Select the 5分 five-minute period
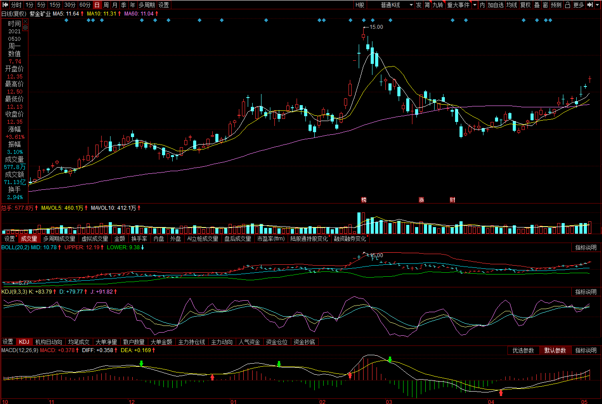The width and height of the screenshot is (602, 404). click(41, 5)
